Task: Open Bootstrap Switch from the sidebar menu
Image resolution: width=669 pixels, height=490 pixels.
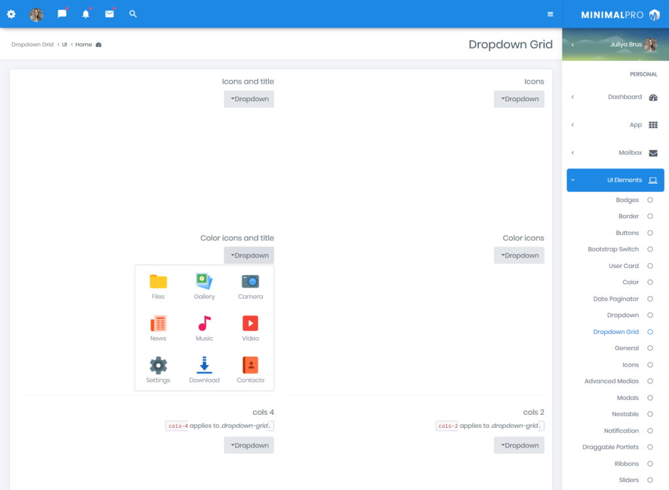Action: pos(614,249)
